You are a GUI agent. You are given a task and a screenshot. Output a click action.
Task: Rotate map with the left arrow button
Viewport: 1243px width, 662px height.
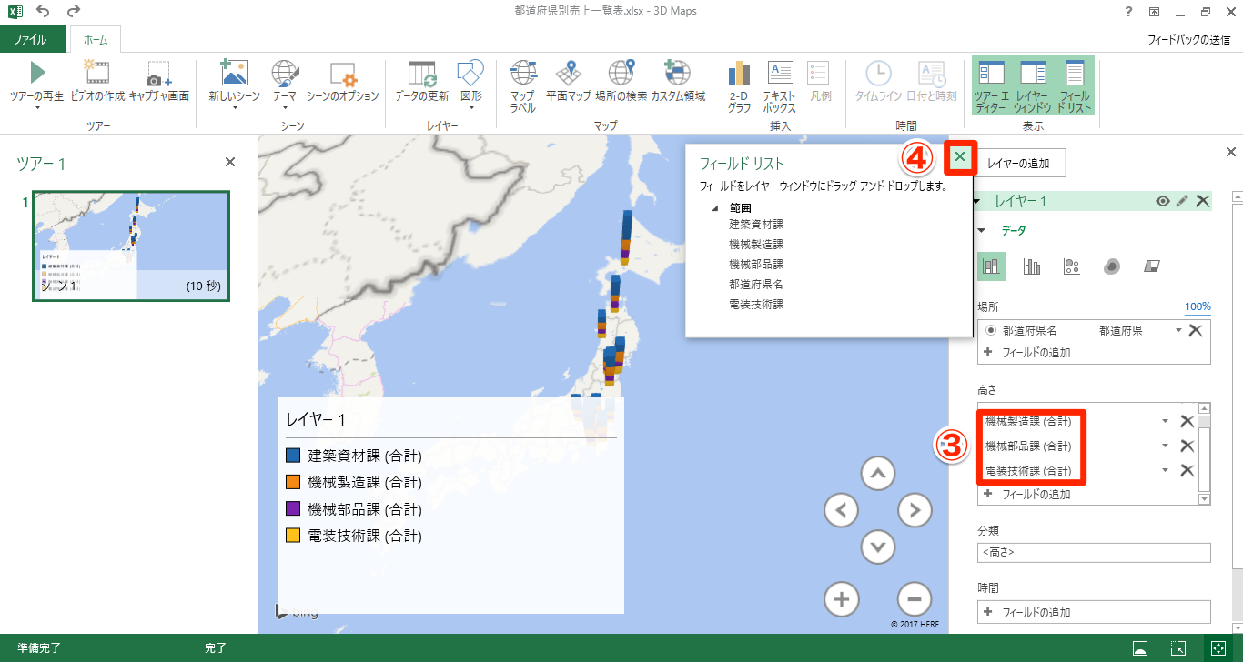pos(841,510)
